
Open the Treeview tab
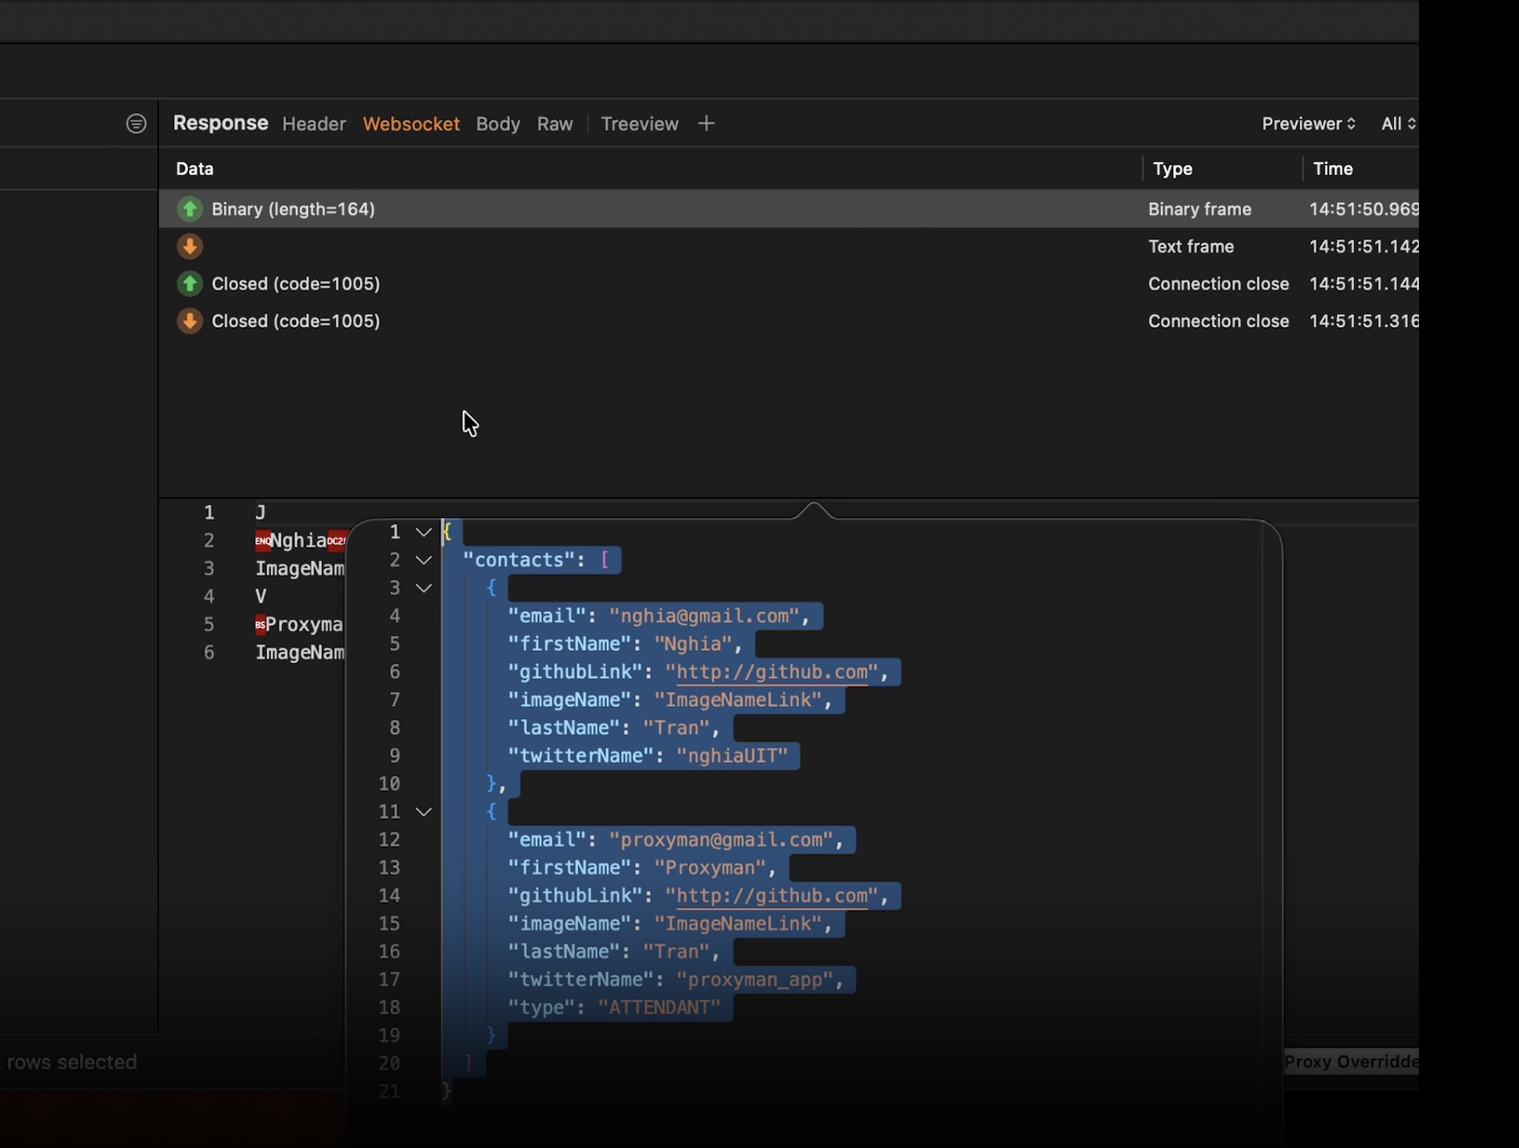[639, 123]
